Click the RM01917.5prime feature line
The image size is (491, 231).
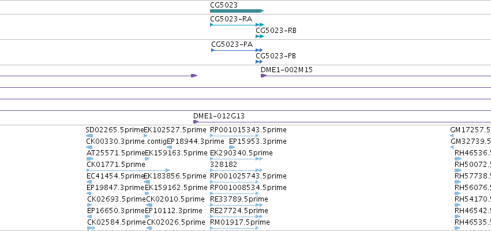click(x=234, y=228)
